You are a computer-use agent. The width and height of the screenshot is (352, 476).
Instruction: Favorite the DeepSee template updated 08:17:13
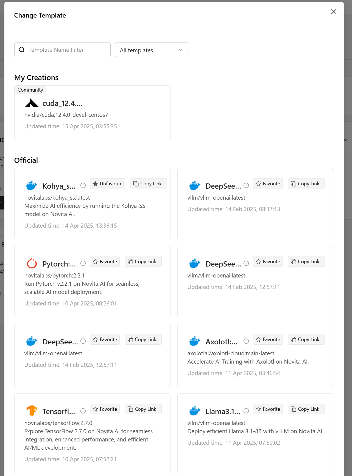268,184
